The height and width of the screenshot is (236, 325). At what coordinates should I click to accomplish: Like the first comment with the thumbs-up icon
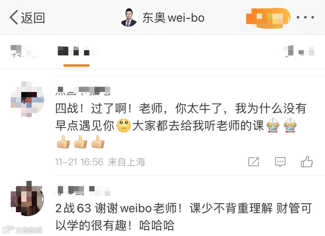307,162
